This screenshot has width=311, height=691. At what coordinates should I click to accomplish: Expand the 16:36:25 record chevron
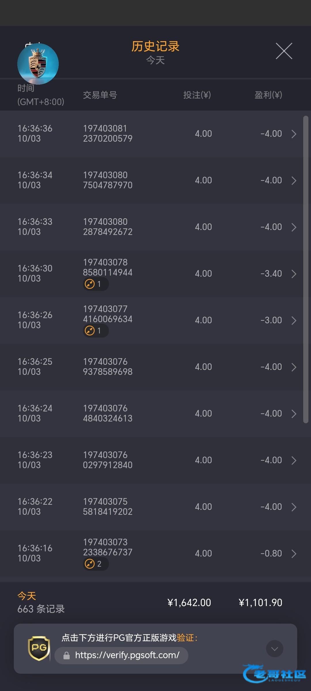pyautogui.click(x=294, y=367)
